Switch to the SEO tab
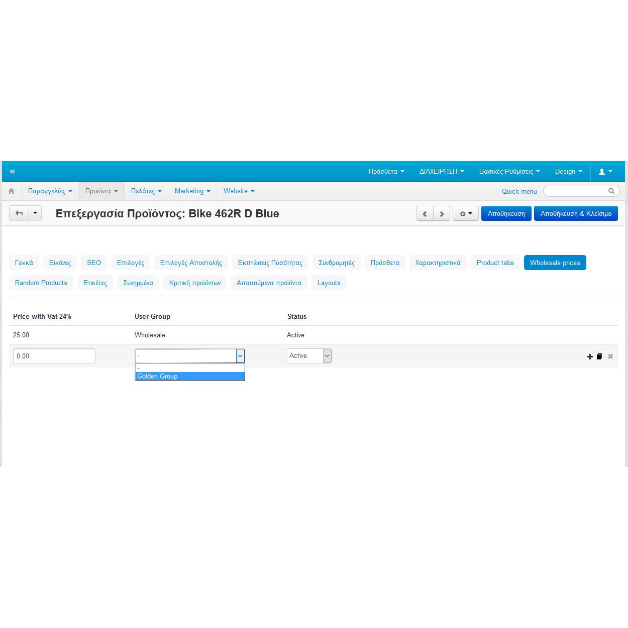The height and width of the screenshot is (628, 628). [94, 263]
